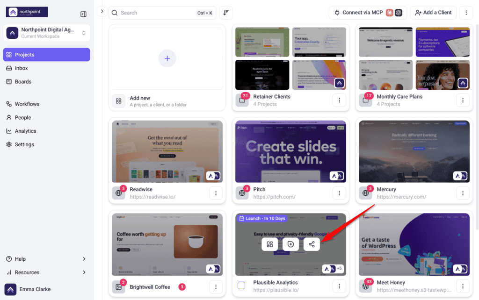
Task: Click the add-task icon on Plausible Analytics
Action: coord(290,244)
